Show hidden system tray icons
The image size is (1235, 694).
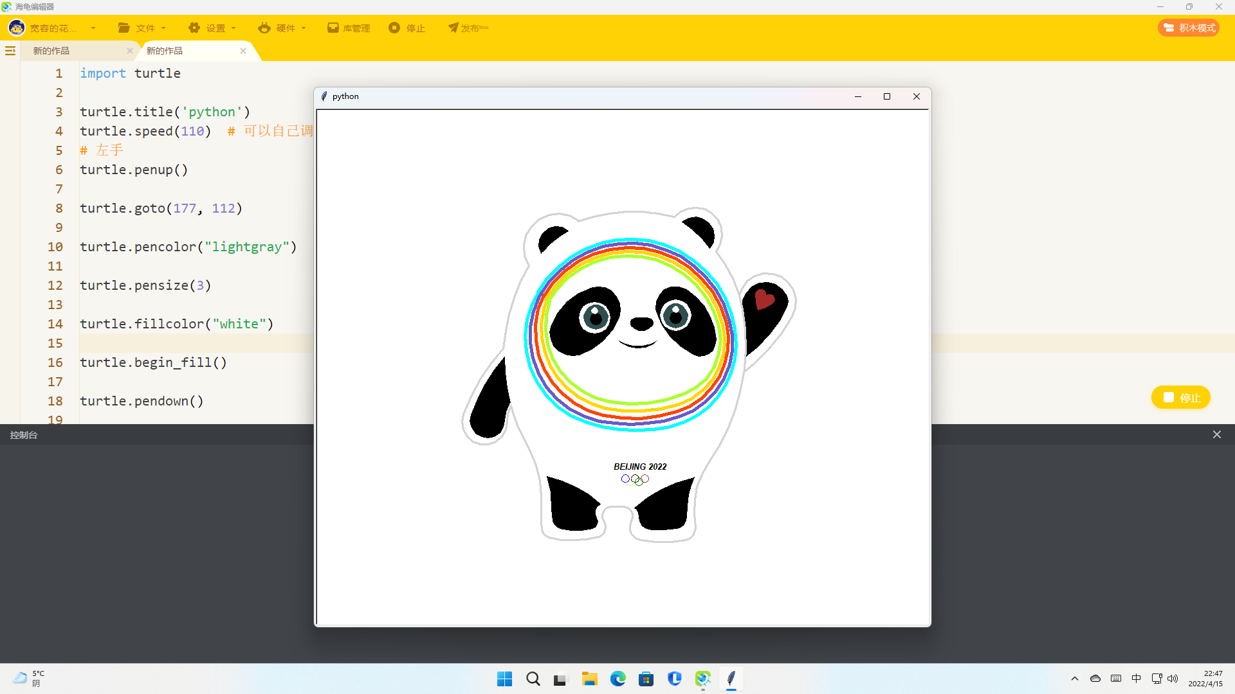[x=1075, y=679]
